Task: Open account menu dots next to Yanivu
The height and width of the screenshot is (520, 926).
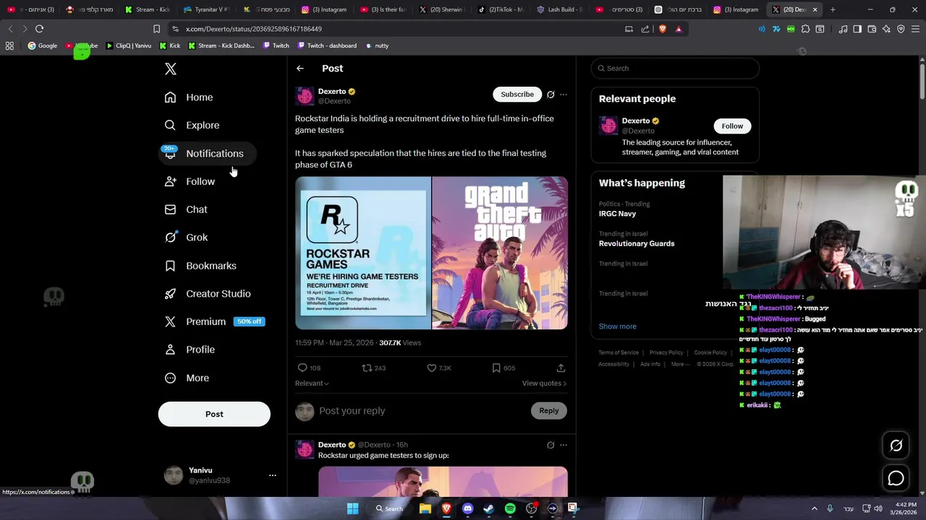Action: [273, 475]
